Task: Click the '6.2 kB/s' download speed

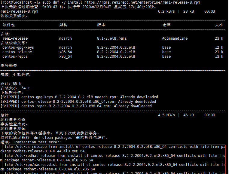Action: pyautogui.click(x=166, y=11)
